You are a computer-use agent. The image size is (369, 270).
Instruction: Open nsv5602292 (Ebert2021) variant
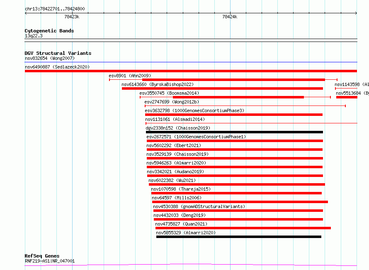174,145
